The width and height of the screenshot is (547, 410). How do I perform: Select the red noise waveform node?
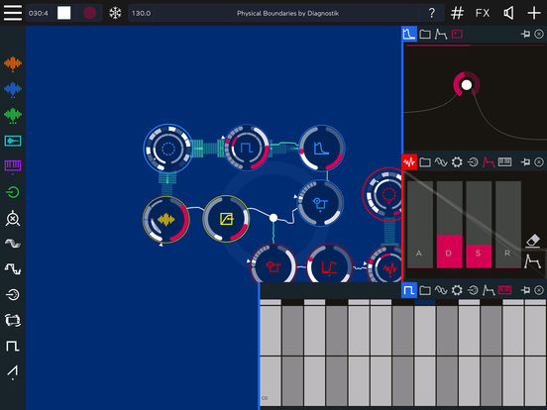click(385, 265)
